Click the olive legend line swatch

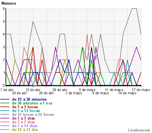pyautogui.click(x=5, y=130)
